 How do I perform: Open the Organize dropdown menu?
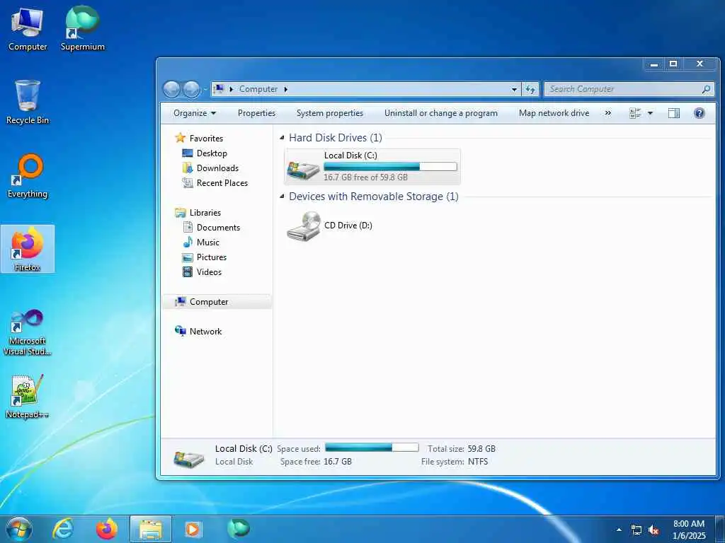click(x=194, y=113)
